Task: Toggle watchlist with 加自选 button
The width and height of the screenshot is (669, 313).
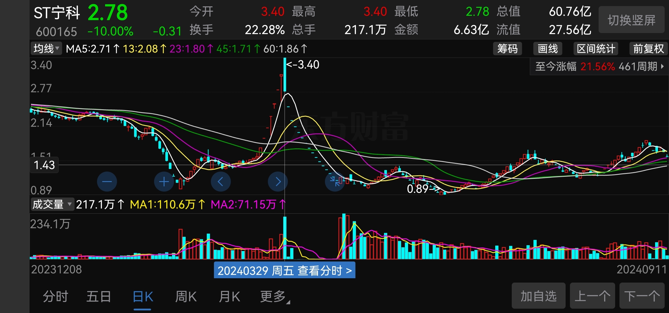Action: (x=538, y=296)
